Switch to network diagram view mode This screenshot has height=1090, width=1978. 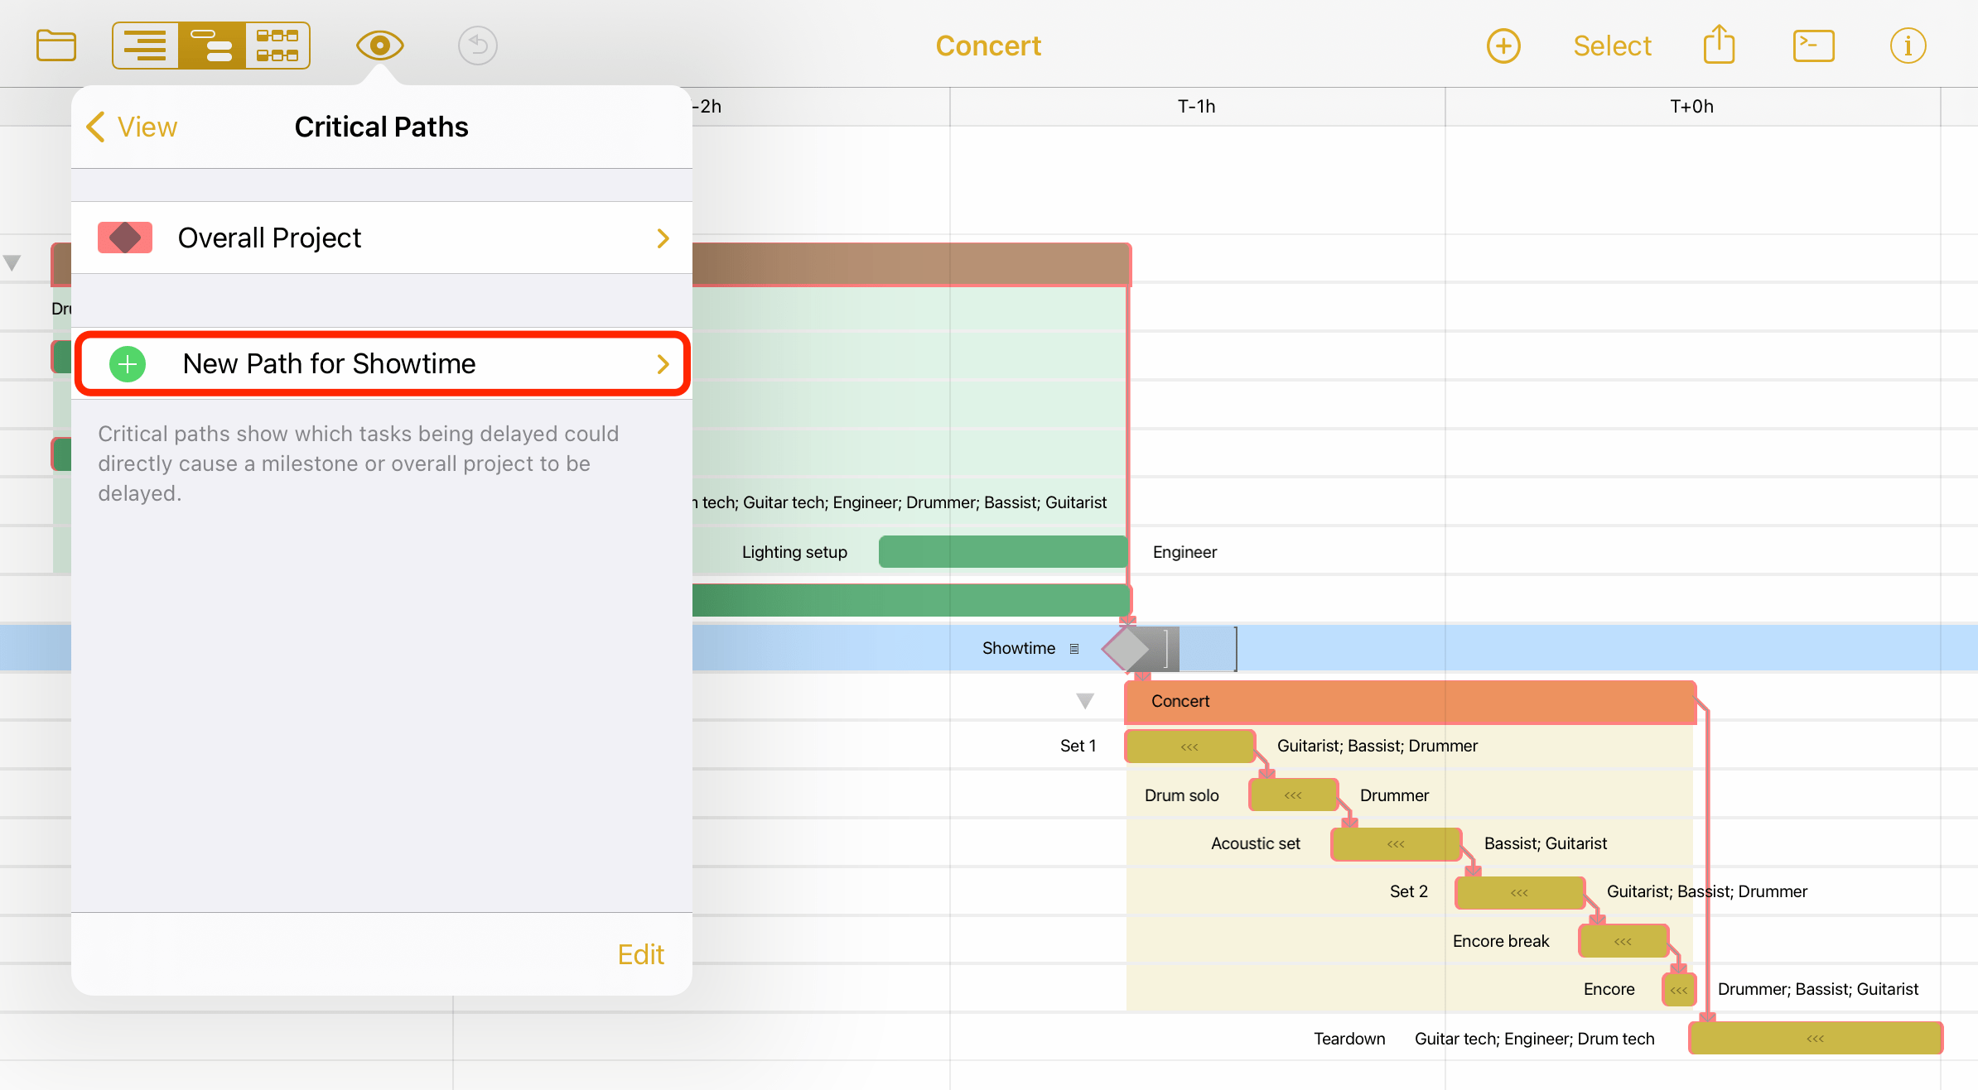(x=277, y=46)
